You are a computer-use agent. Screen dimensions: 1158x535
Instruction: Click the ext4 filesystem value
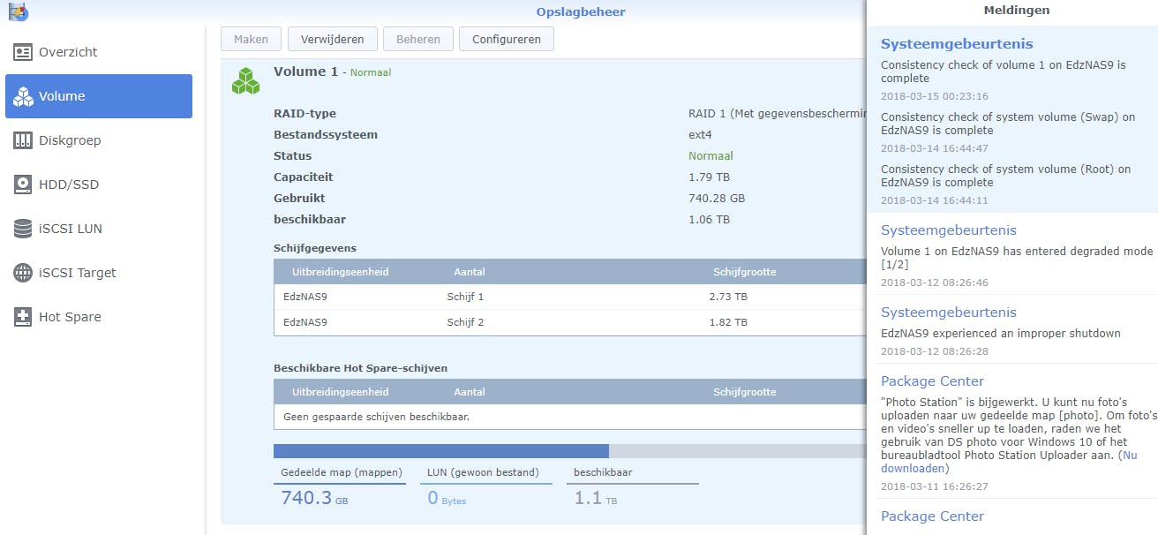tap(700, 135)
